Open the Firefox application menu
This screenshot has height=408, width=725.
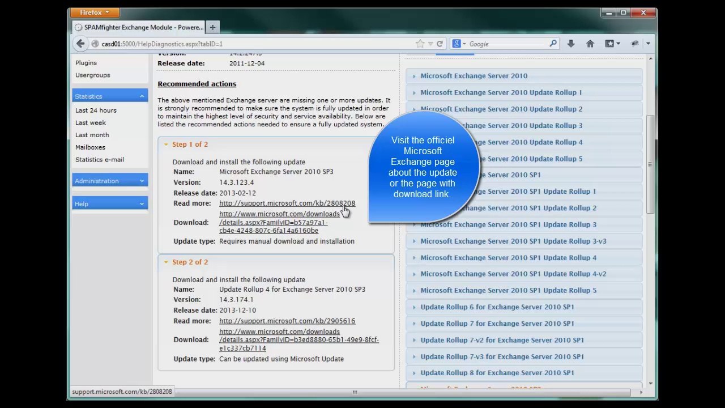coord(95,12)
